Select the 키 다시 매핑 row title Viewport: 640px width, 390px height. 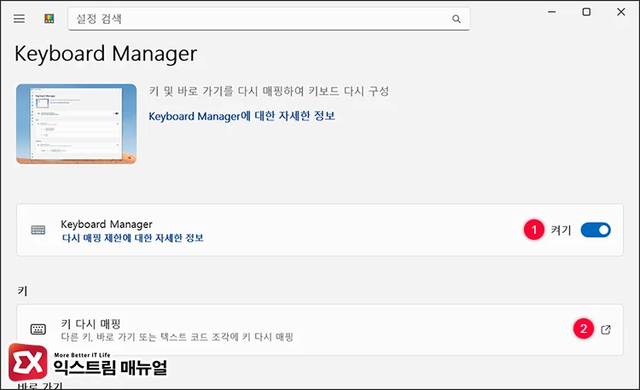[x=90, y=323]
